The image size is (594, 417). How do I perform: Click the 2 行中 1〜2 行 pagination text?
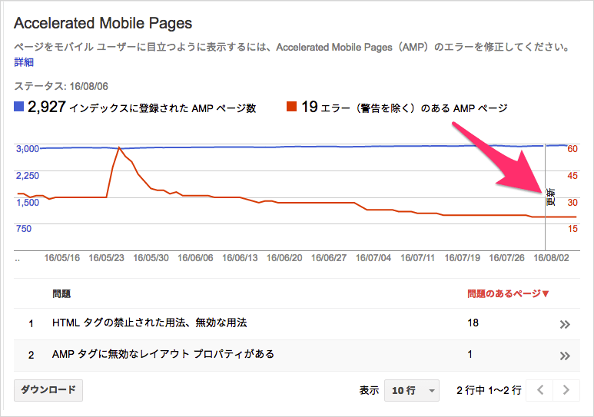489,390
